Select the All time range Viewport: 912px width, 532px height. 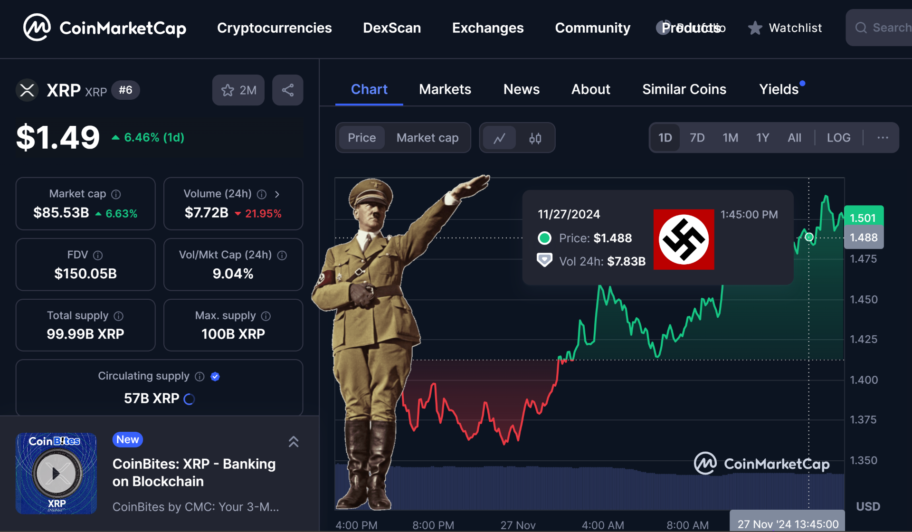(794, 138)
